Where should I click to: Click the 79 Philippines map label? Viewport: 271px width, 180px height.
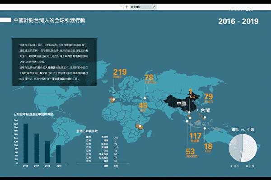tap(208, 97)
